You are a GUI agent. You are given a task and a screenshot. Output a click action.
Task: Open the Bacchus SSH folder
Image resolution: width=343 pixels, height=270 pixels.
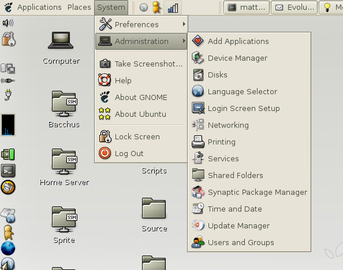point(64,109)
